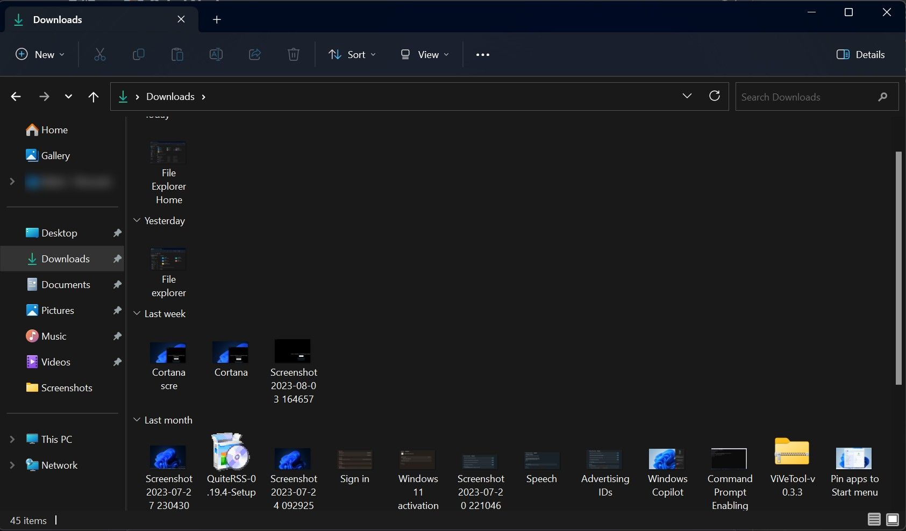Toggle the Details pane
This screenshot has width=906, height=531.
pos(860,54)
